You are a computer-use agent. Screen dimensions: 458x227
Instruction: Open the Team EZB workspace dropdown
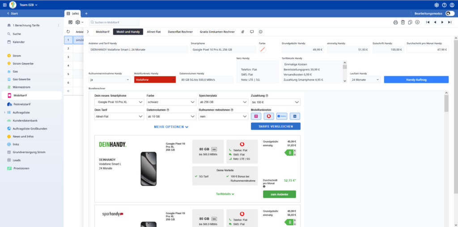click(x=28, y=5)
